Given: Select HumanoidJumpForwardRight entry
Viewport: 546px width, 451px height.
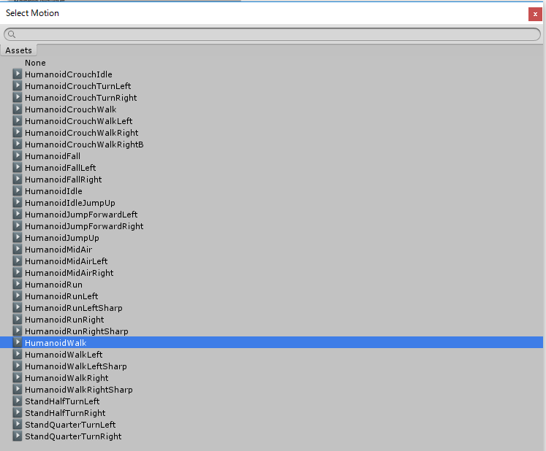Looking at the screenshot, I should pos(83,226).
